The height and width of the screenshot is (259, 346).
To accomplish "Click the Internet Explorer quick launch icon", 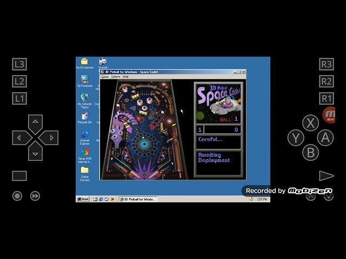I will tap(101, 199).
